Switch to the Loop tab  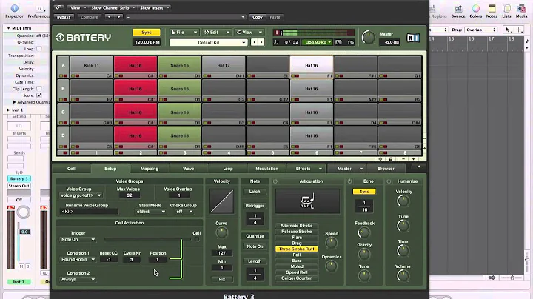(x=228, y=169)
